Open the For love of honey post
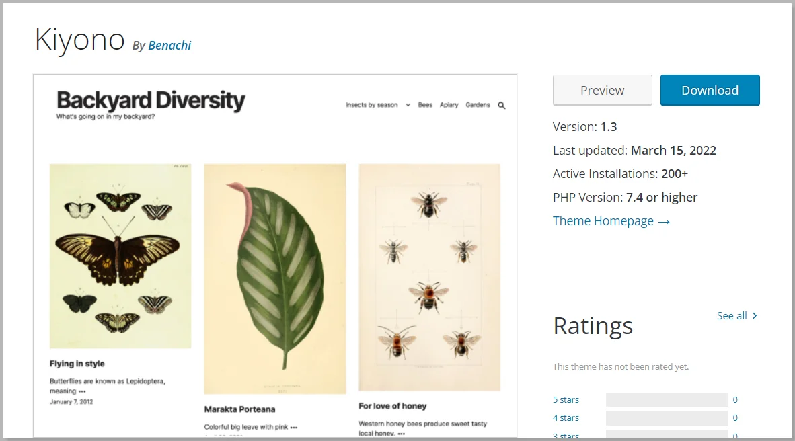This screenshot has width=795, height=441. 392,406
